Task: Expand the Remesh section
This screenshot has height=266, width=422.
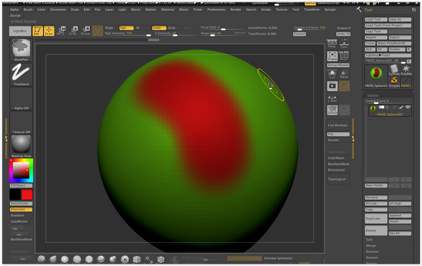Action: [x=372, y=257]
